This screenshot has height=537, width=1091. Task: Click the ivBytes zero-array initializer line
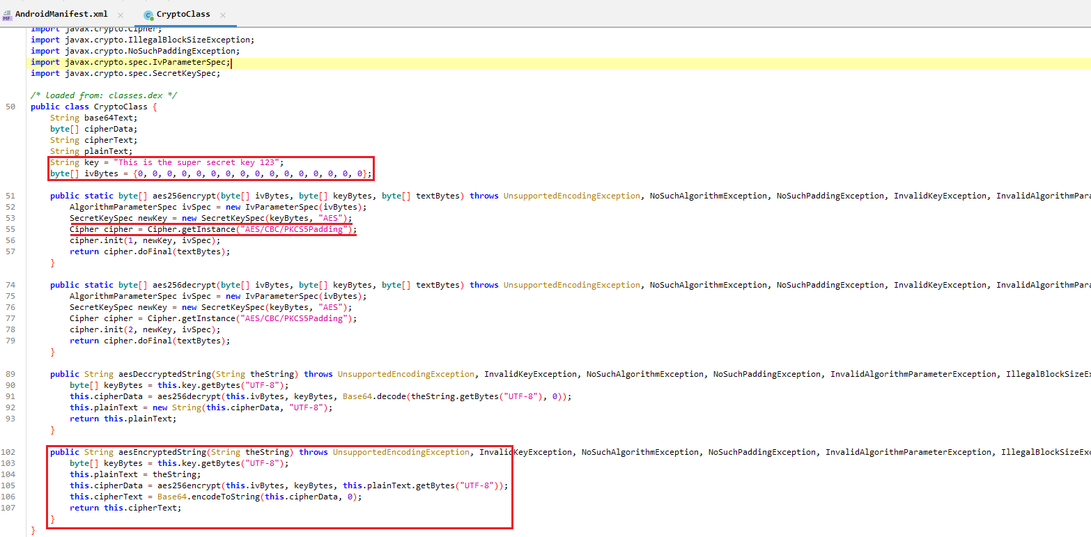tap(211, 173)
